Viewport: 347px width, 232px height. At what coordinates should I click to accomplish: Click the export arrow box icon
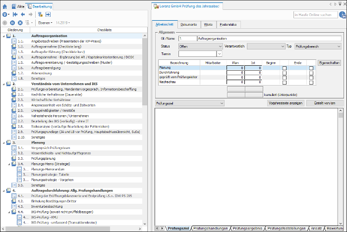pyautogui.click(x=48, y=14)
